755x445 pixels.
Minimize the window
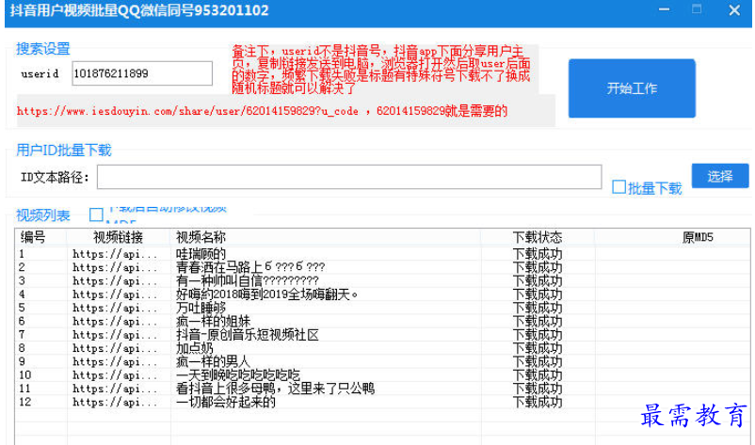[x=664, y=9]
